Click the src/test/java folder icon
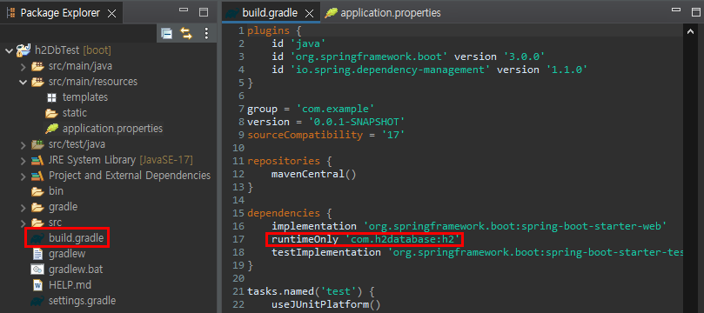704x313 pixels. coord(37,144)
